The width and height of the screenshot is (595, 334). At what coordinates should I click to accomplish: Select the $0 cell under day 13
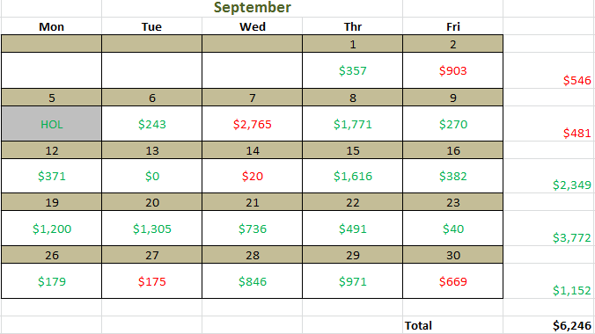(x=151, y=176)
